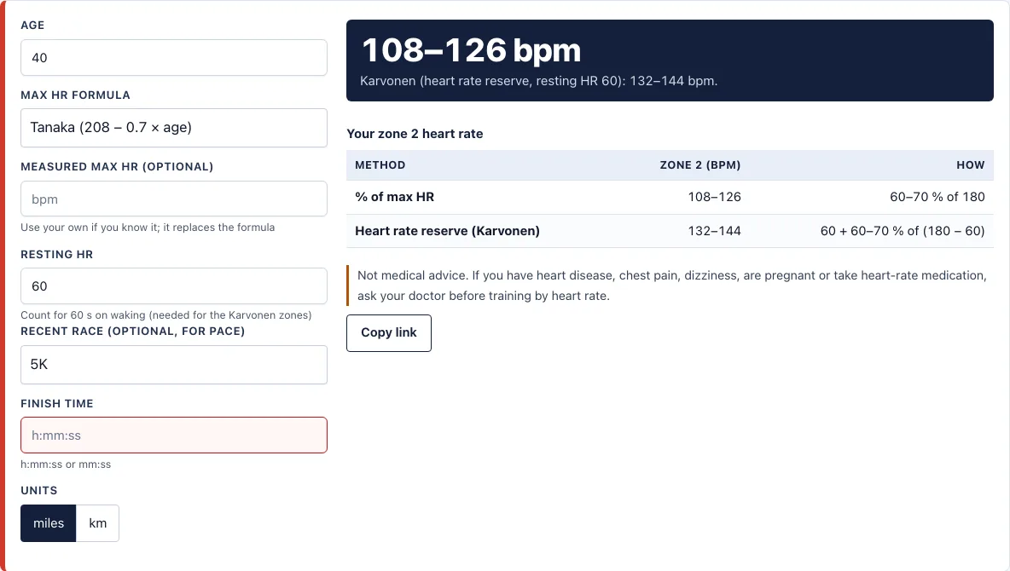Click the UNITS label
The image size is (1010, 571).
pyautogui.click(x=38, y=491)
